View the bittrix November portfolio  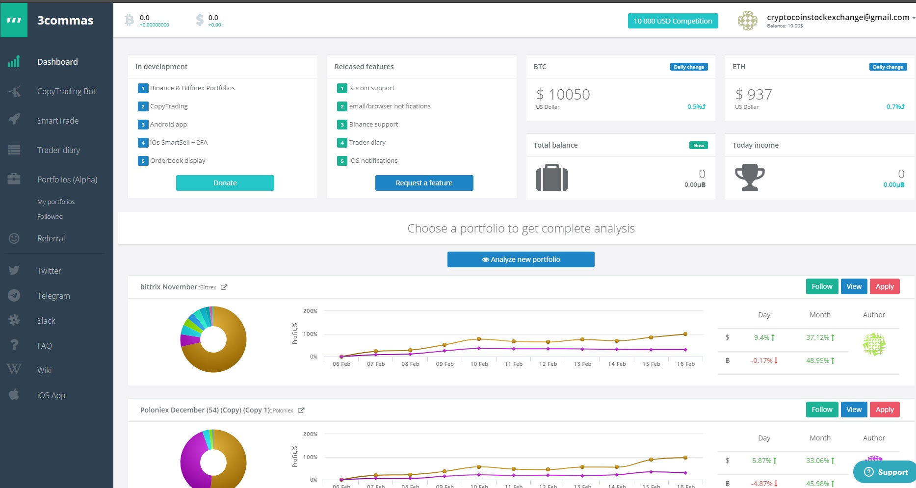tap(854, 286)
